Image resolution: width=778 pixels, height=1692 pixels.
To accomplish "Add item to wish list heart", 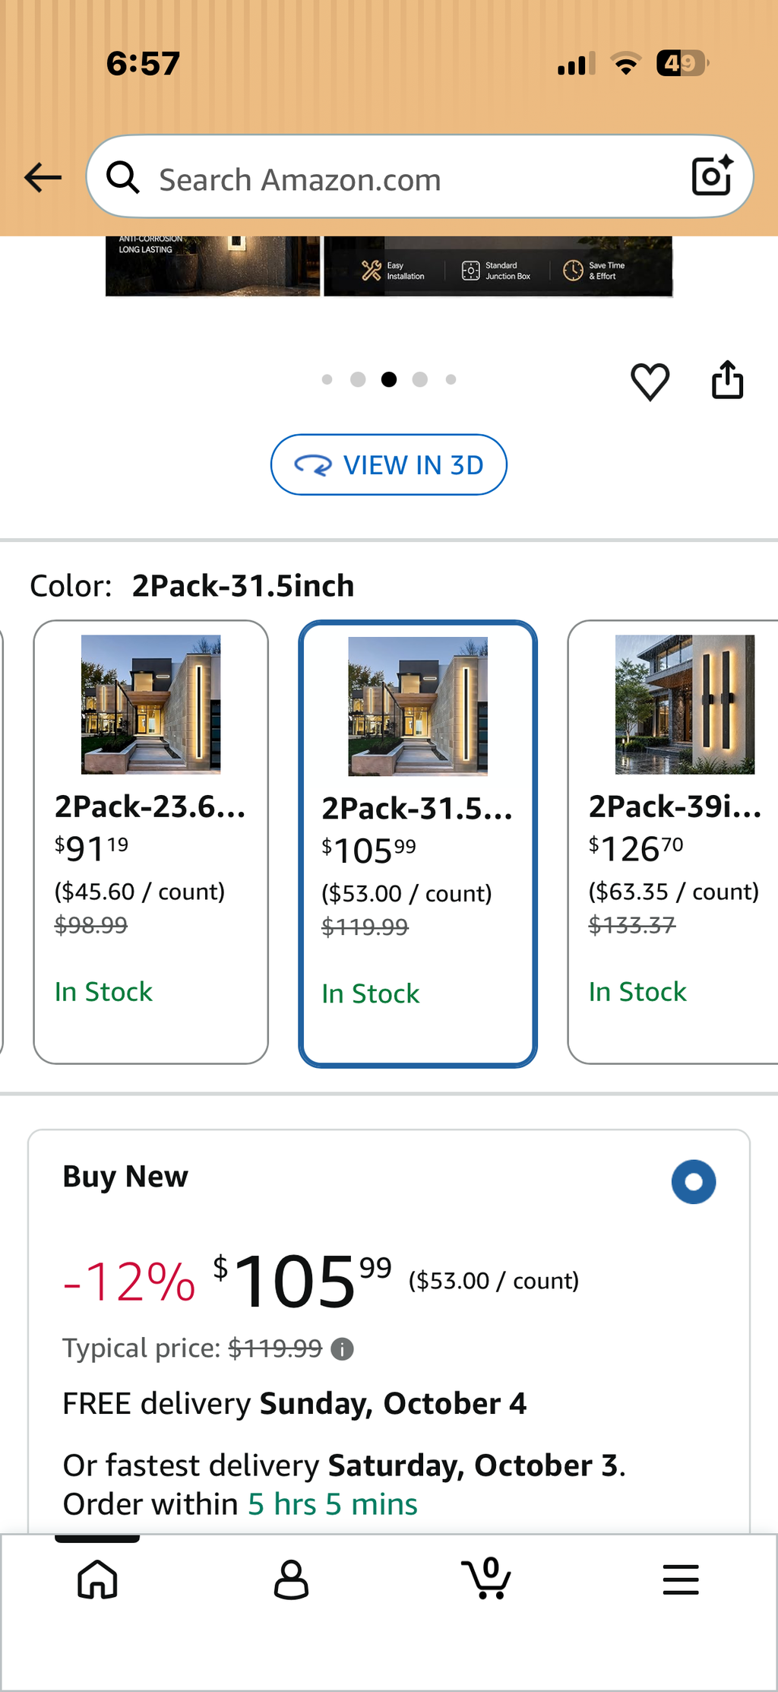I will click(650, 382).
